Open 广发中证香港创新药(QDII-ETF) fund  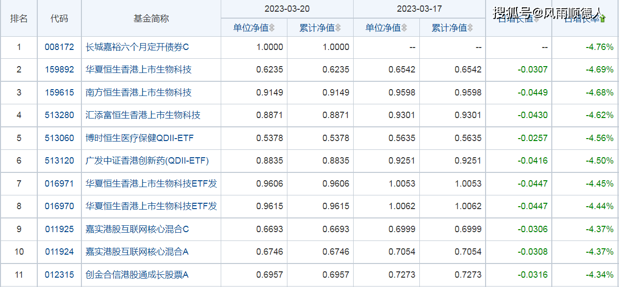147,161
